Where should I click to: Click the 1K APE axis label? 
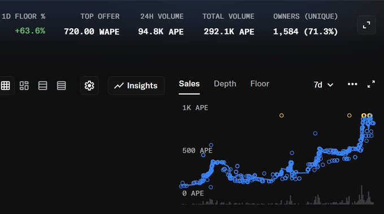pyautogui.click(x=195, y=108)
